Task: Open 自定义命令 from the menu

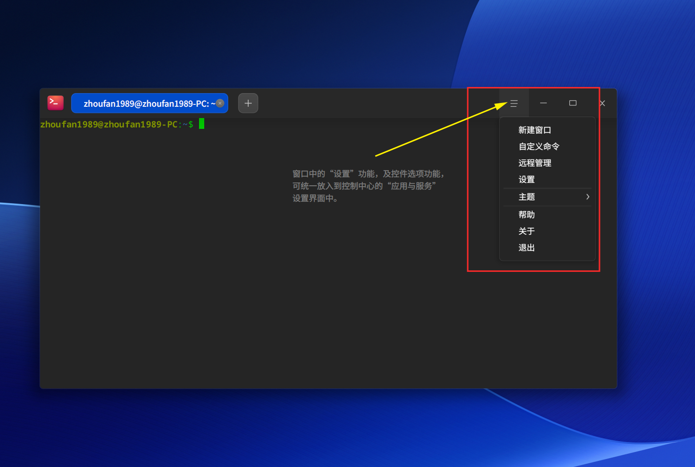Action: pos(547,146)
